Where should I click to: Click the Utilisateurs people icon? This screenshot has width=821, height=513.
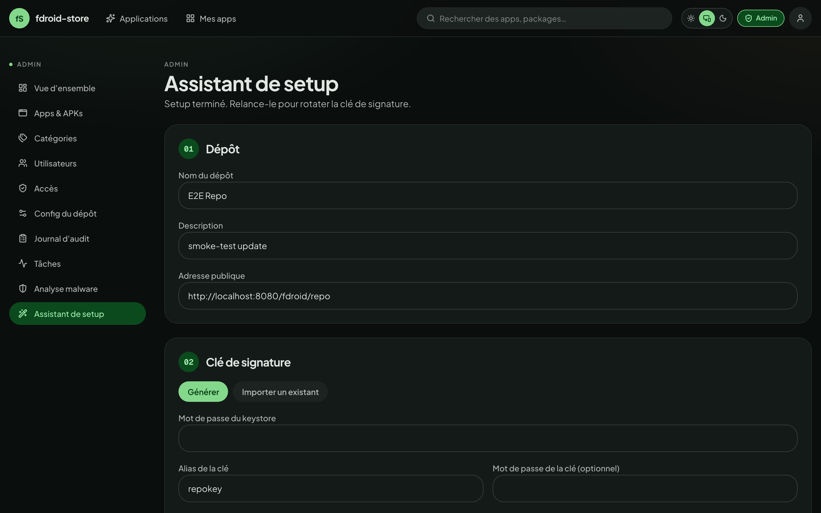(x=23, y=163)
